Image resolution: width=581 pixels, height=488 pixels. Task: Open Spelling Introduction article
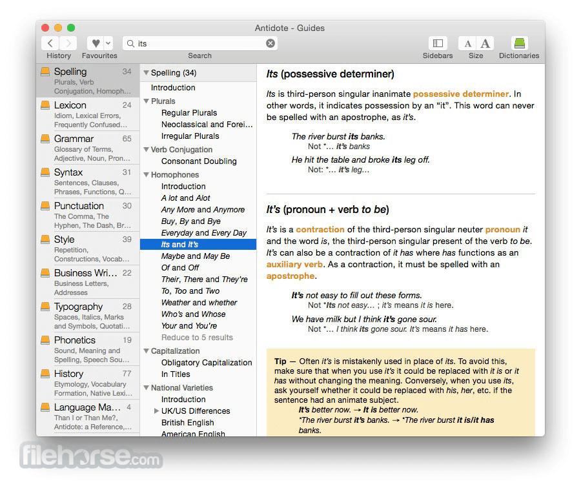173,87
